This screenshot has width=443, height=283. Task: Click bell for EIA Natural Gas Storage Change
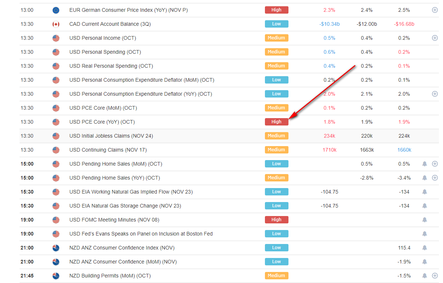coord(425,206)
